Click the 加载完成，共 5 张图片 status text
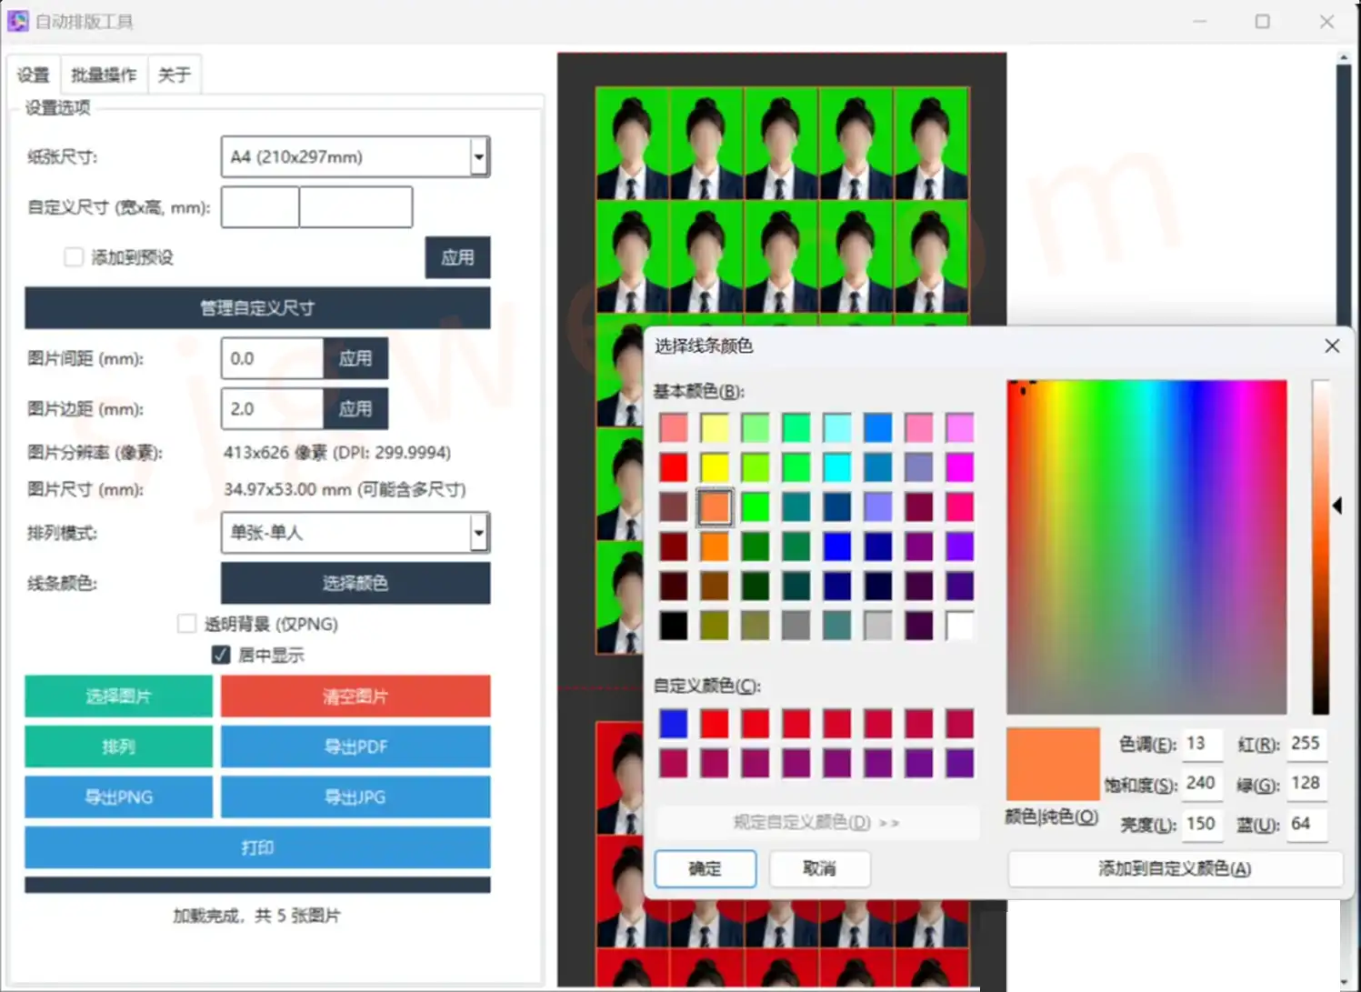 point(257,916)
